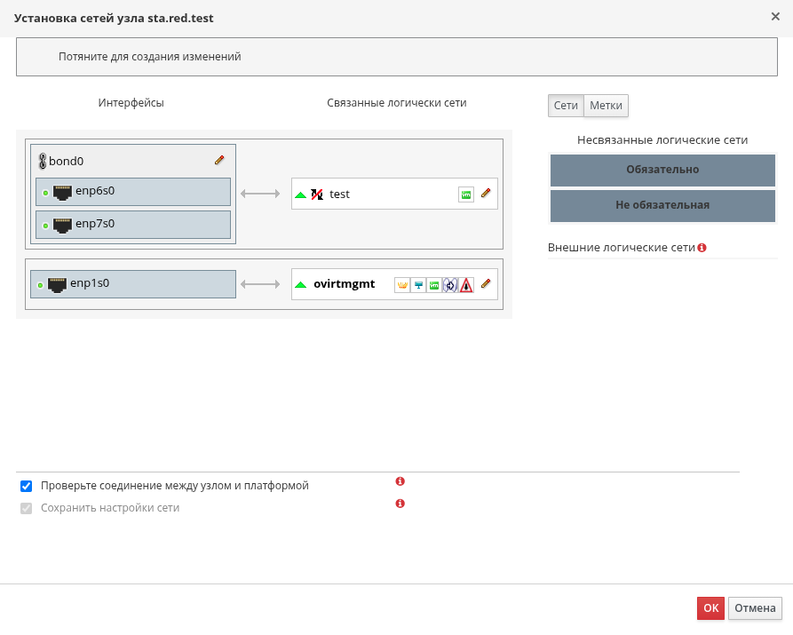
Task: Select the enp6s0 network port icon
Action: pos(63,192)
